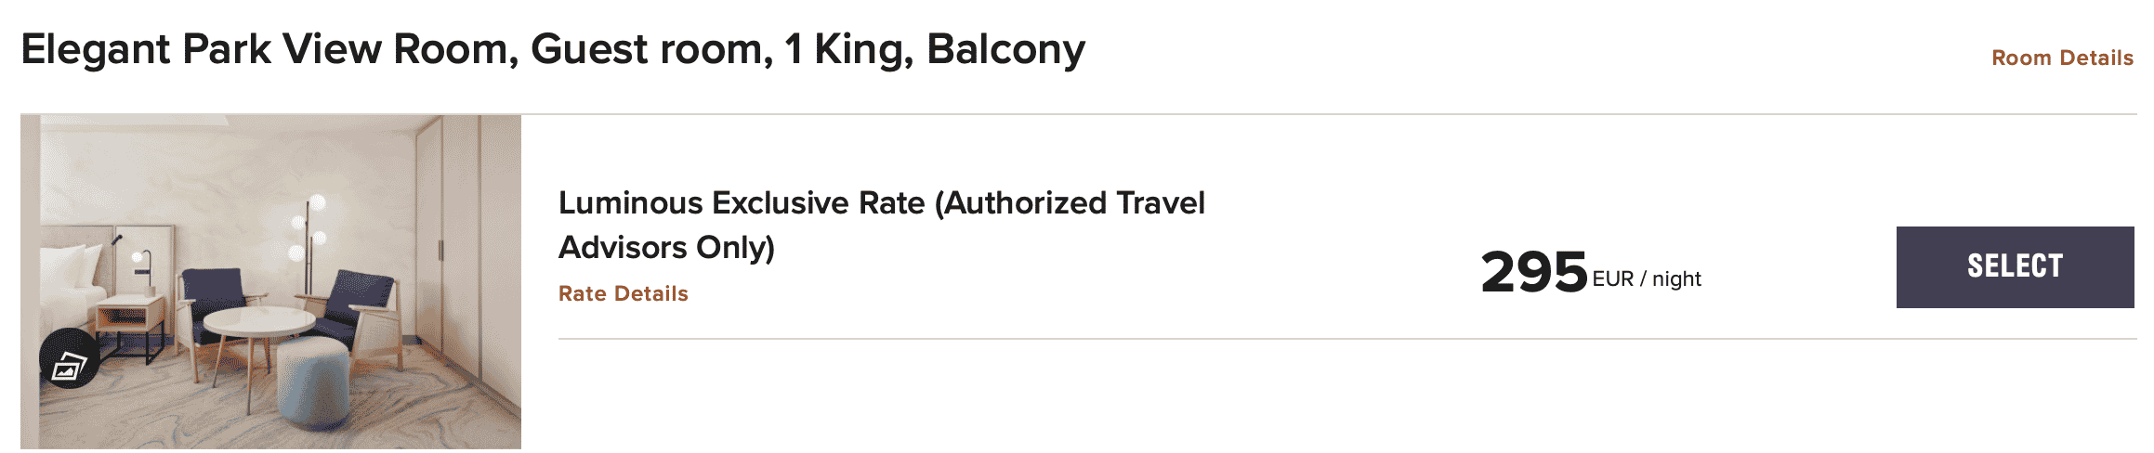
Task: Click the words "Advisors Only)" in the rate name
Action: tap(666, 248)
